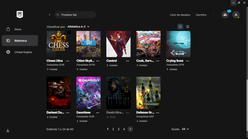This screenshot has height=139, width=248.
Task: Install Crying Suns
Action: click(x=172, y=69)
